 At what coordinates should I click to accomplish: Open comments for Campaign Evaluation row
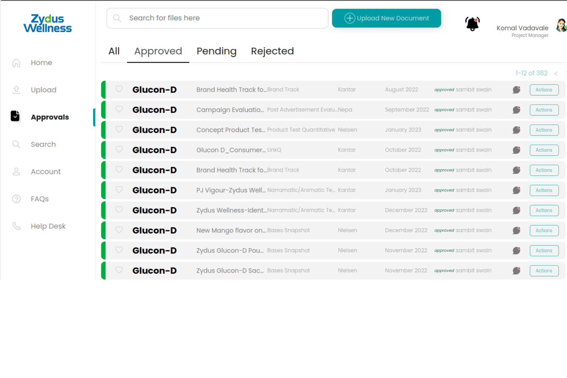point(516,110)
